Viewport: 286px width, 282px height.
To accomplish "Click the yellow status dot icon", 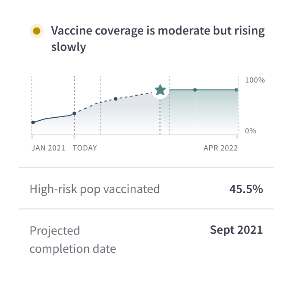I will click(x=37, y=31).
